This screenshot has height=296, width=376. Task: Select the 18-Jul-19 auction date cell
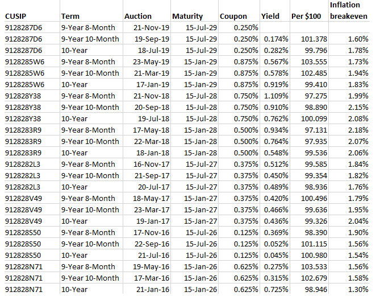(147, 50)
